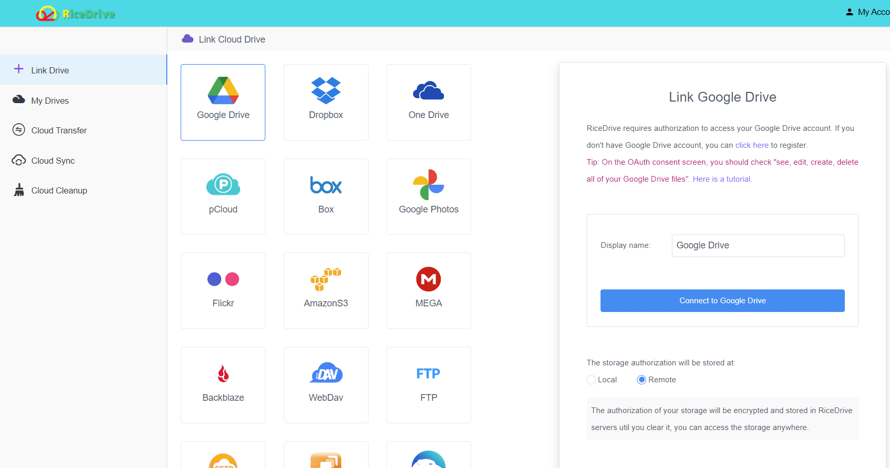Click the 'Link Google Drive' heading
Viewport: 890px width, 468px height.
tap(723, 97)
